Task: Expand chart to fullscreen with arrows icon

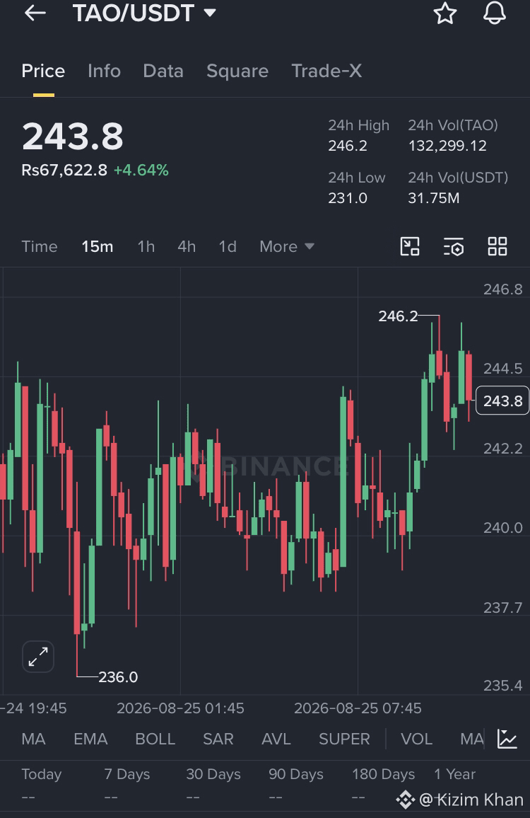Action: coord(38,656)
